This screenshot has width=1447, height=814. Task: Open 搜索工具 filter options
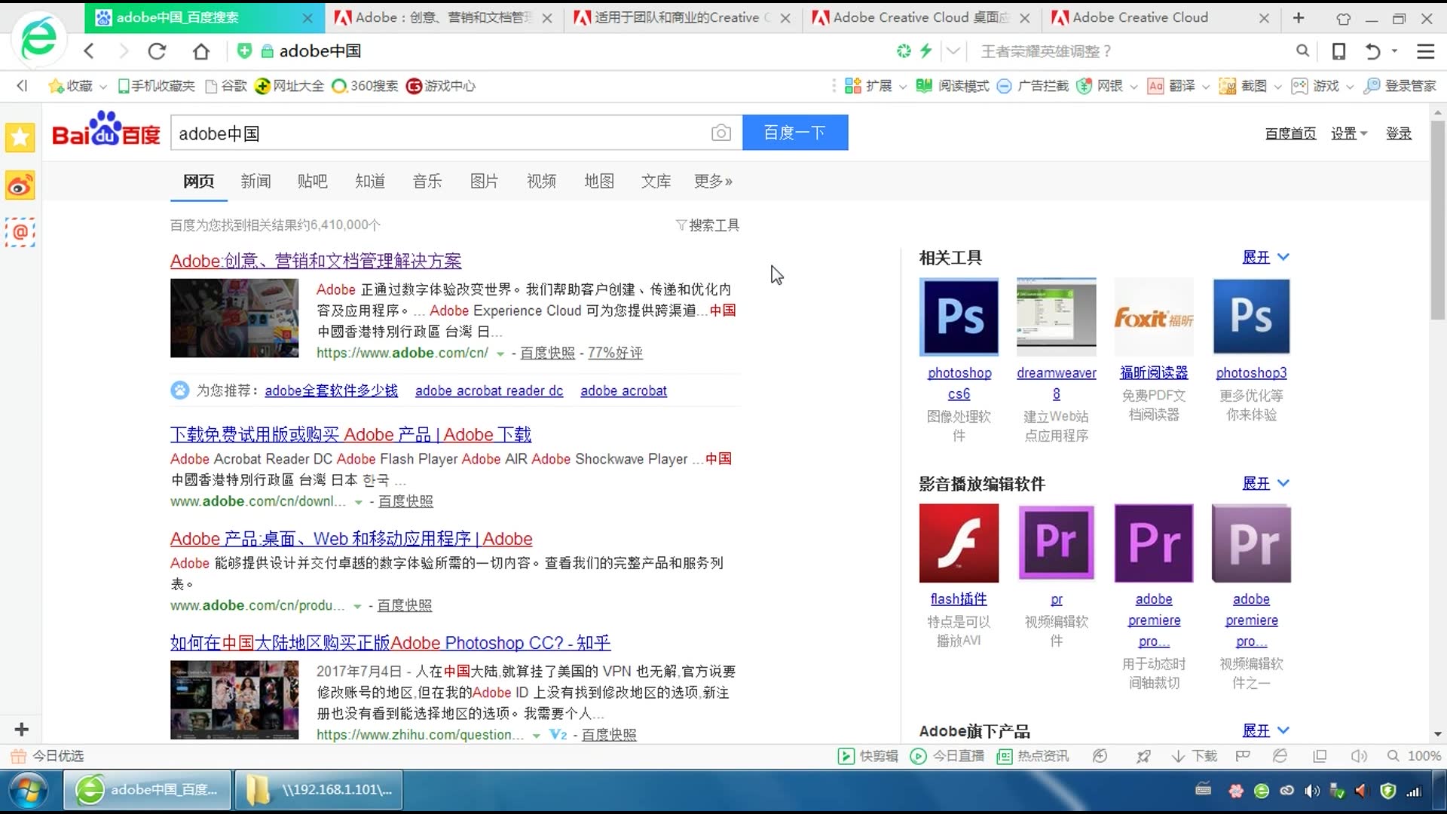click(x=707, y=225)
